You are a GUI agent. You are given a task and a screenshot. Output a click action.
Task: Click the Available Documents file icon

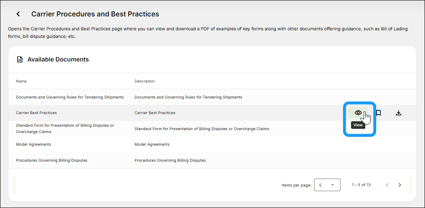tap(20, 60)
